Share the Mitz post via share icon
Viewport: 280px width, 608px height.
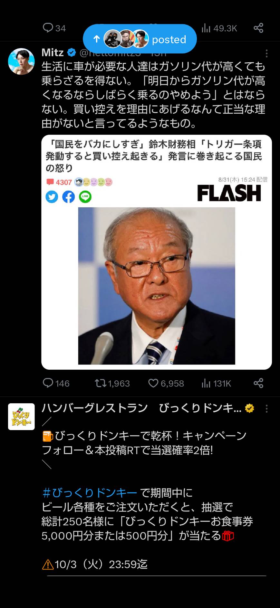pos(258,383)
